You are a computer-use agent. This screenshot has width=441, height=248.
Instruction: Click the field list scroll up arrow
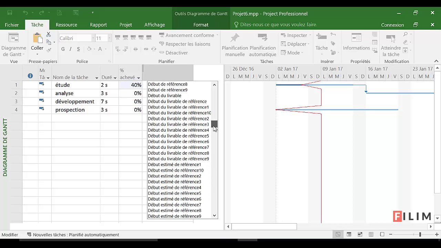[x=214, y=85]
